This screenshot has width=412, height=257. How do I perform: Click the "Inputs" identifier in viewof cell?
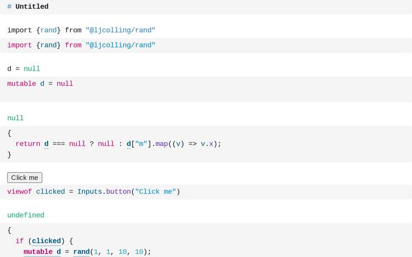tap(89, 191)
